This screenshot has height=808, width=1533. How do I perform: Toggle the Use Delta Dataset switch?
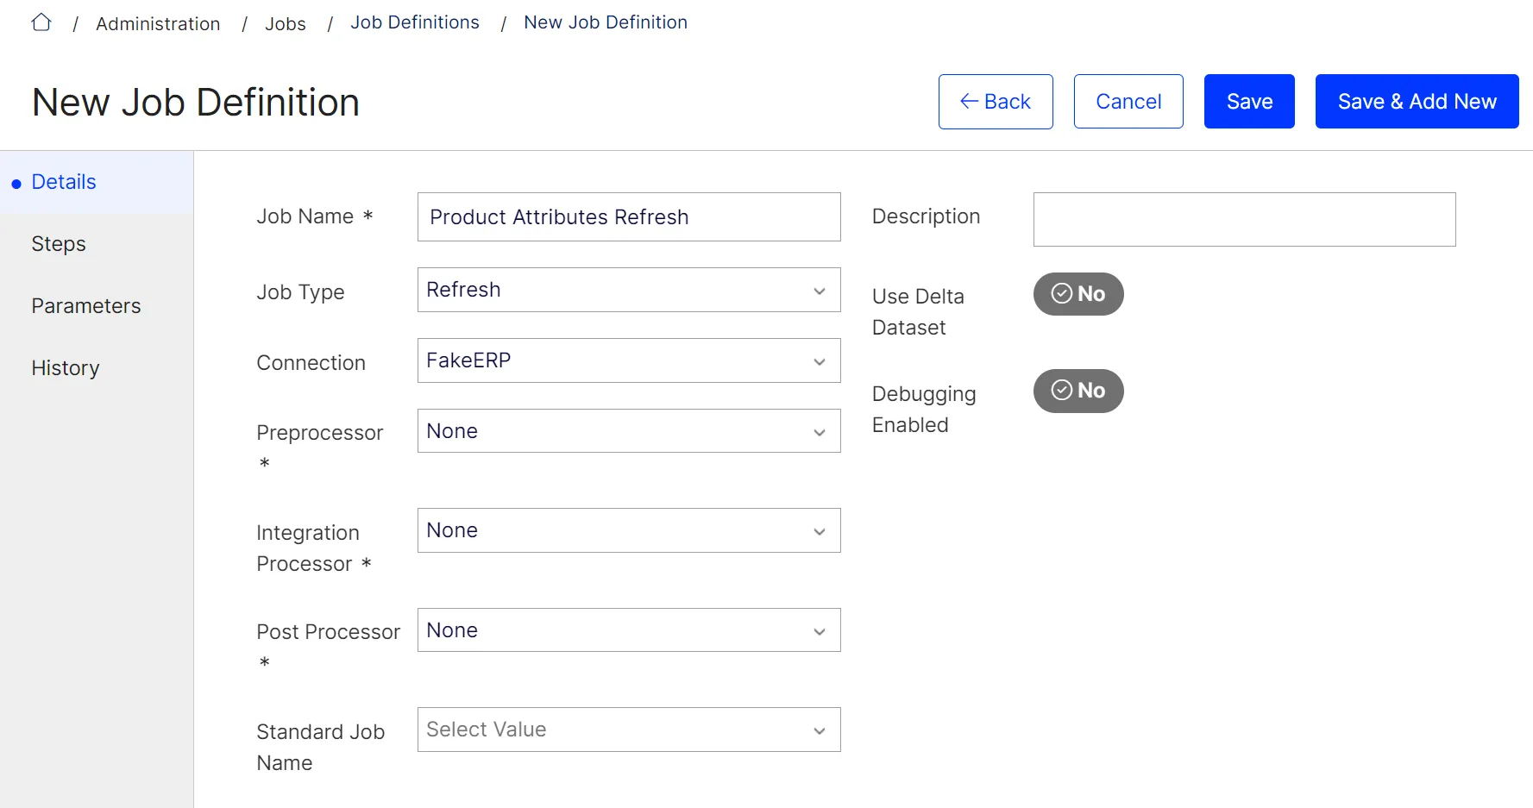pos(1078,294)
